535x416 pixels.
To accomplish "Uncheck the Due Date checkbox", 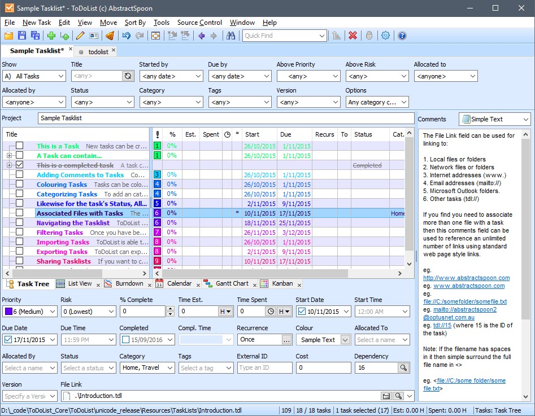I will click(x=8, y=340).
